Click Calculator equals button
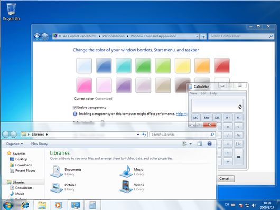This screenshot has width=280, height=210. pos(238,157)
